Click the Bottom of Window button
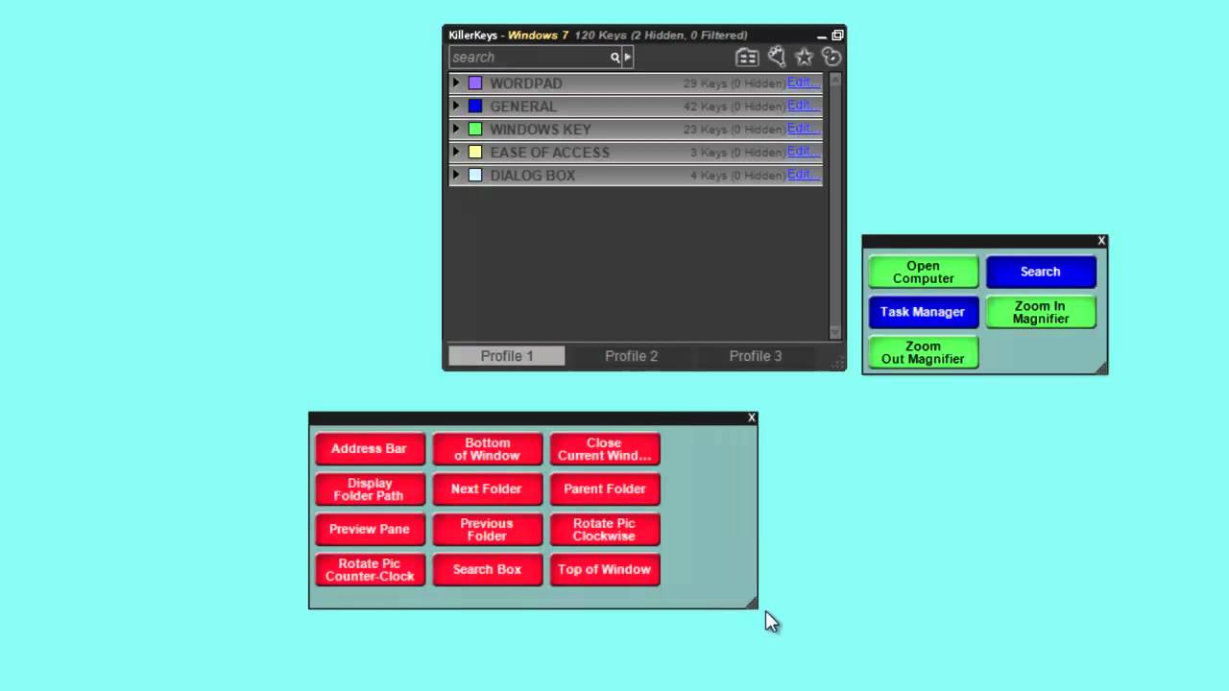The height and width of the screenshot is (691, 1229). tap(488, 449)
